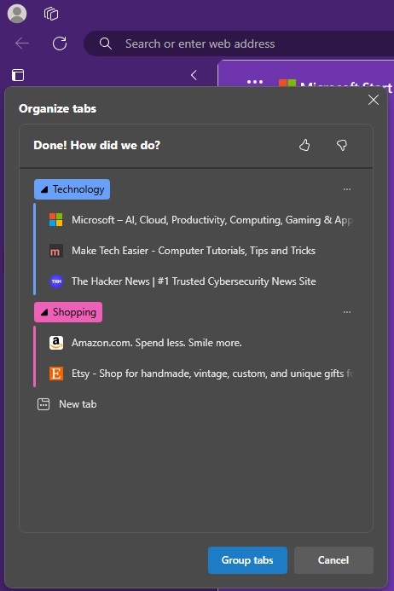The image size is (394, 591).
Task: Click the Group tabs button
Action: point(247,560)
